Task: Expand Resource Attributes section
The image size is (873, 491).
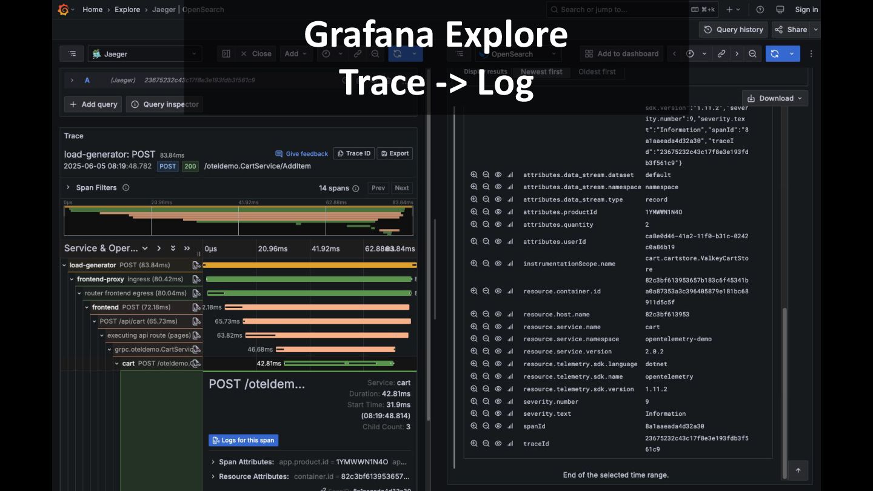Action: [213, 476]
